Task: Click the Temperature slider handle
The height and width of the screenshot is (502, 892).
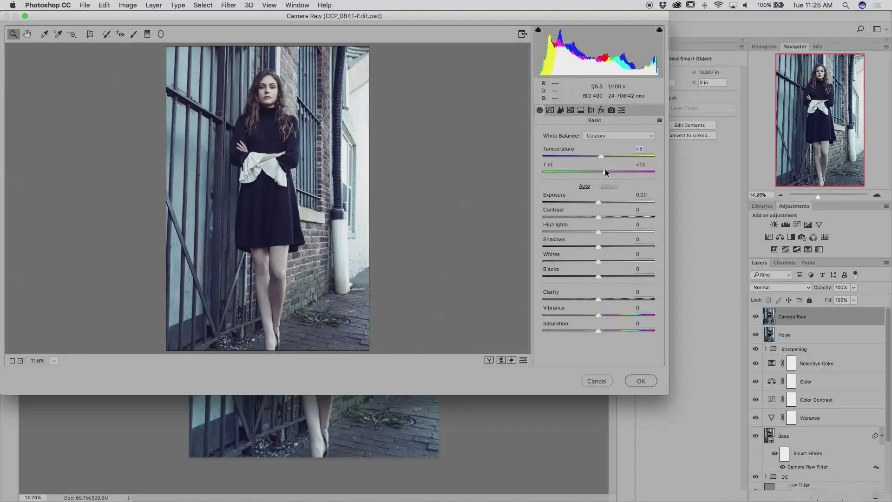Action: coord(601,156)
